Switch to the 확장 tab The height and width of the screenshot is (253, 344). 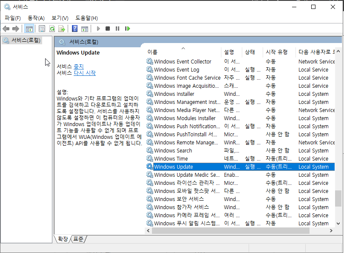[x=63, y=239]
